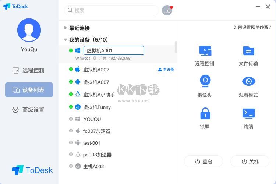Open the 终端 terminal icon

click(x=248, y=114)
